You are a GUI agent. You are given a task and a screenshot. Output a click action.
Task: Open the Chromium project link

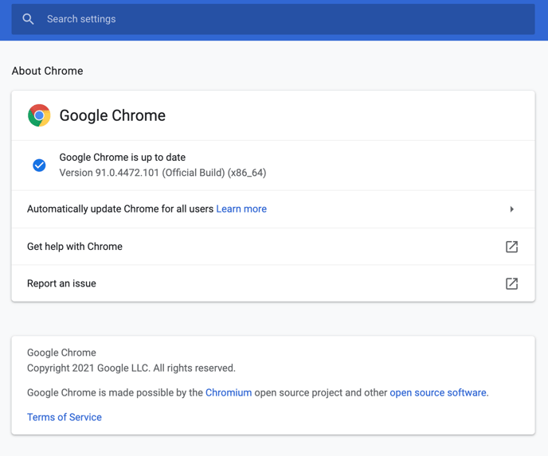tap(229, 392)
